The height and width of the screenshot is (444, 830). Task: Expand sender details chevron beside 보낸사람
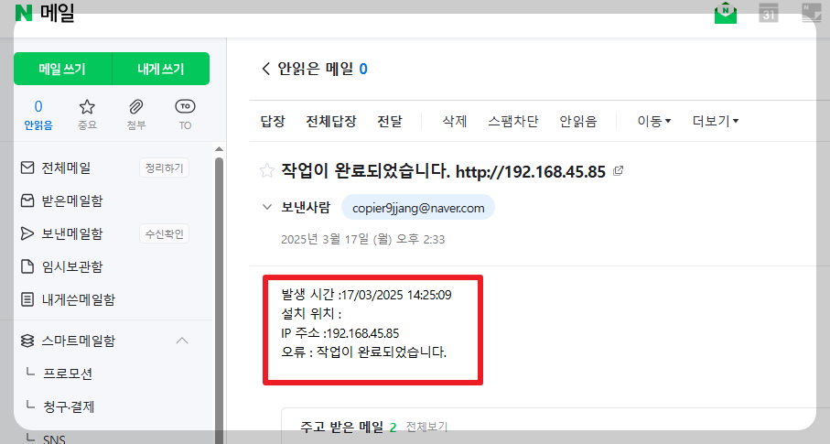(267, 207)
